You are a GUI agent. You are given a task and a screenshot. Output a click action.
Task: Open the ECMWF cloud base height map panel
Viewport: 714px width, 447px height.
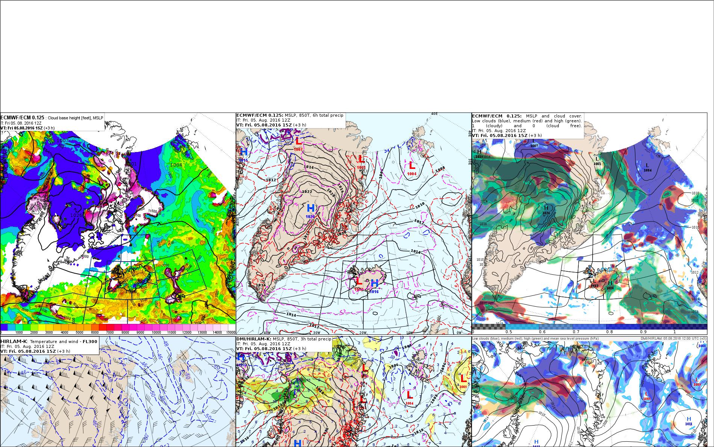pos(118,224)
